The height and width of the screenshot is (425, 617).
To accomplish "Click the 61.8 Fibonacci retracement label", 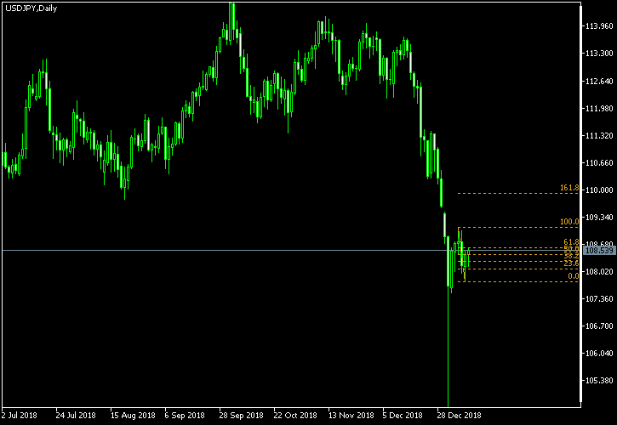I will coord(571,242).
